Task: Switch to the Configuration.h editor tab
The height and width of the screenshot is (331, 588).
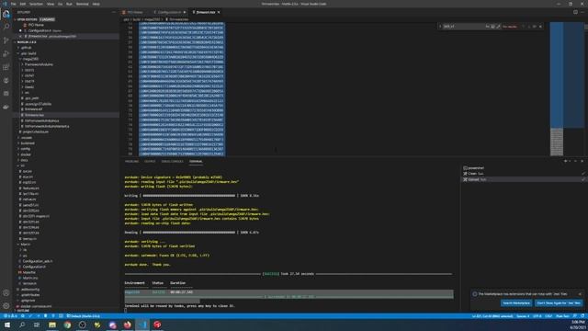Action: click(169, 12)
